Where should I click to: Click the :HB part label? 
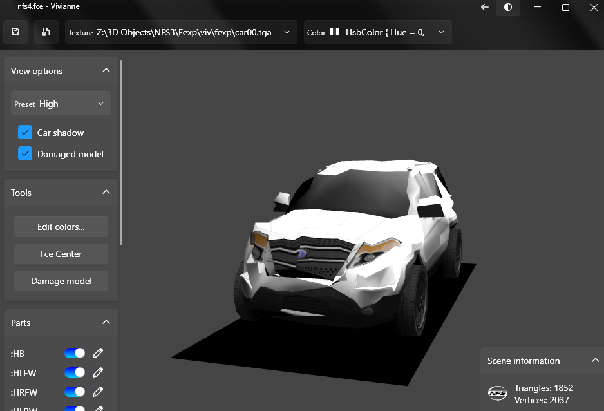tap(17, 354)
